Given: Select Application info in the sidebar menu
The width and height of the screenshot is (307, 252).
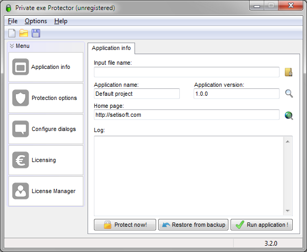Looking at the screenshot, I should point(46,67).
